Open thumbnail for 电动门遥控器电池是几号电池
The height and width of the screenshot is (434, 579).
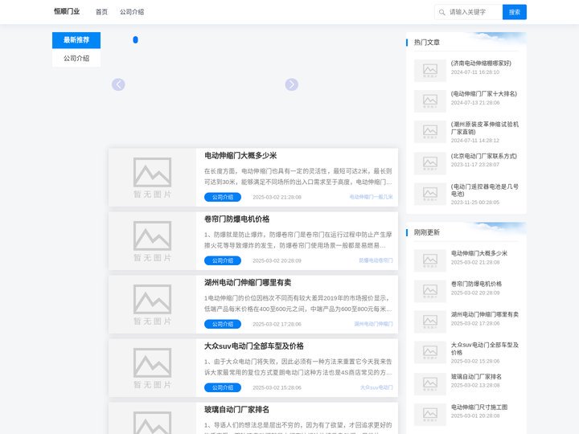429,194
